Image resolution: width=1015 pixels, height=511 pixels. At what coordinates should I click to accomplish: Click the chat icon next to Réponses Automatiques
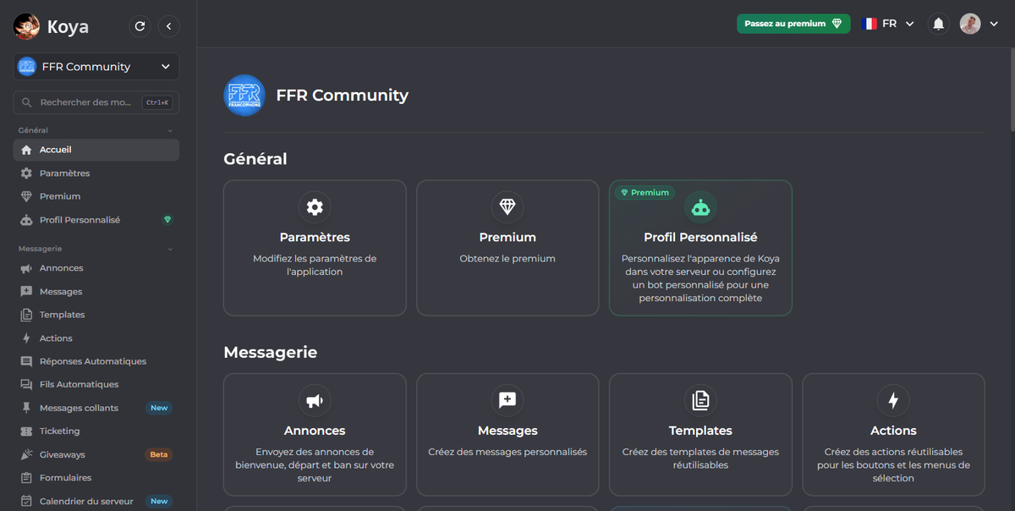click(26, 361)
